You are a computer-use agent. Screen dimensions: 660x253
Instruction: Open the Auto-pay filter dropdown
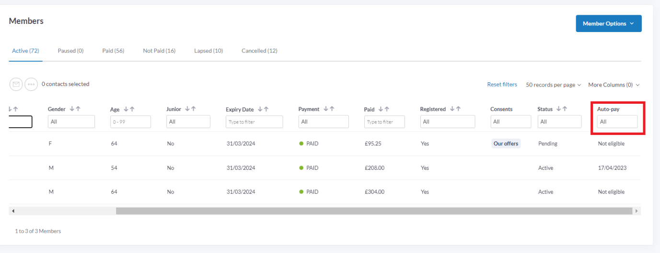[617, 121]
